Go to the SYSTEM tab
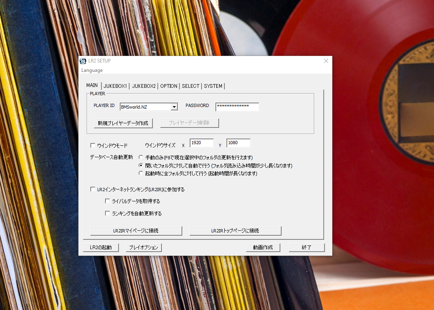434x310 pixels. tap(213, 86)
